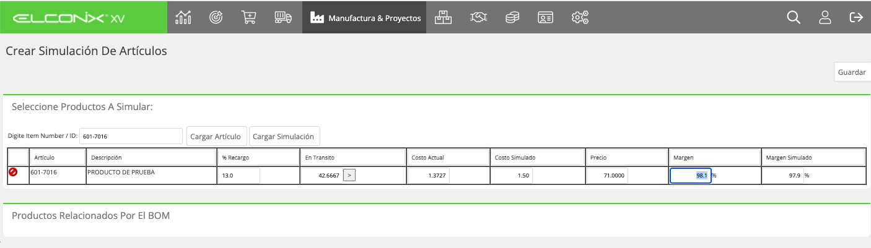Click the Cargar Artículo button
Screen dimensions: 871x248
[216, 136]
